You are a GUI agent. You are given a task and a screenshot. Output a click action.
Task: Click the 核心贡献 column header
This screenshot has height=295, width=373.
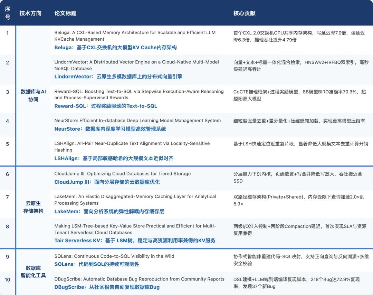244,13
